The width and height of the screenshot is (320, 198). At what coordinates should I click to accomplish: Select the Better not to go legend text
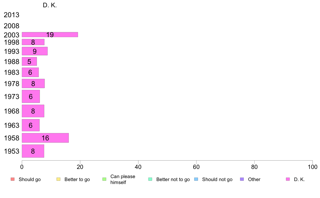click(x=173, y=179)
